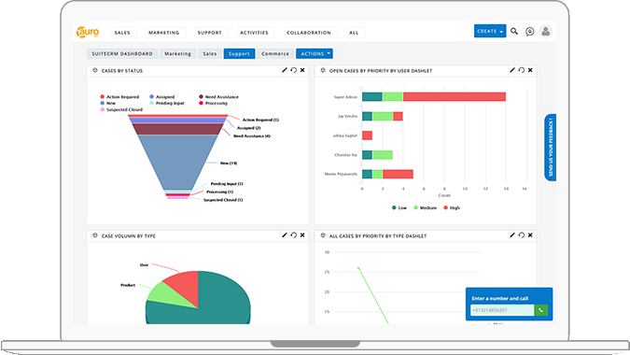Expand the Actions dropdown
This screenshot has height=355, width=630.
click(315, 53)
